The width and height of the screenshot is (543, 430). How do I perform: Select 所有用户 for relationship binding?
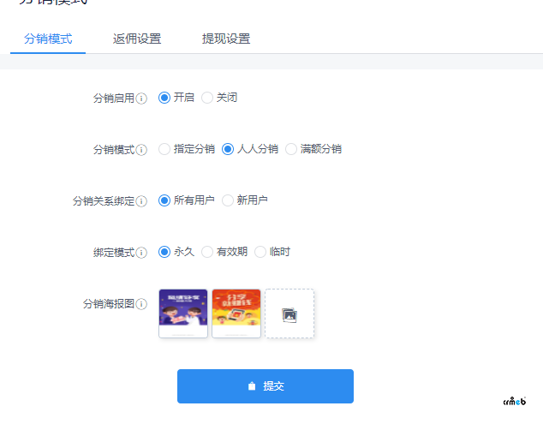point(164,200)
